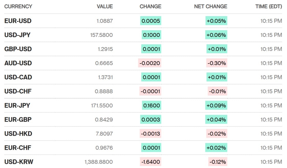
Task: Click the green +0.05% EUR-USD net change
Action: (x=216, y=21)
